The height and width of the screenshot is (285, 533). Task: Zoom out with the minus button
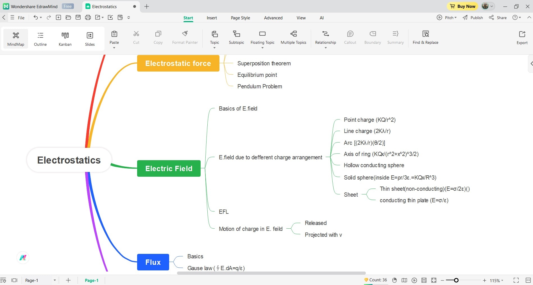[x=442, y=280]
